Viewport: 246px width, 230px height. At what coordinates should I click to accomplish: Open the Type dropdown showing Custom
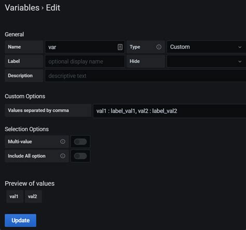pyautogui.click(x=206, y=47)
